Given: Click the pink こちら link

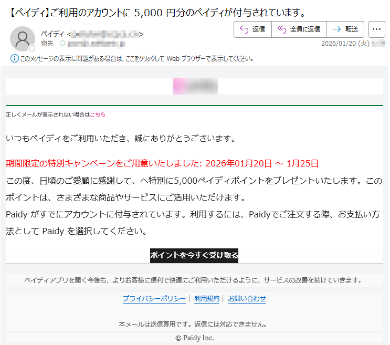Looking at the screenshot, I should coord(98,114).
